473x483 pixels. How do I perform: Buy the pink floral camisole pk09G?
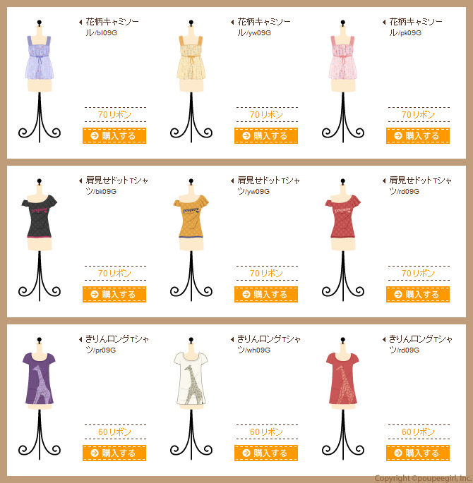418,135
